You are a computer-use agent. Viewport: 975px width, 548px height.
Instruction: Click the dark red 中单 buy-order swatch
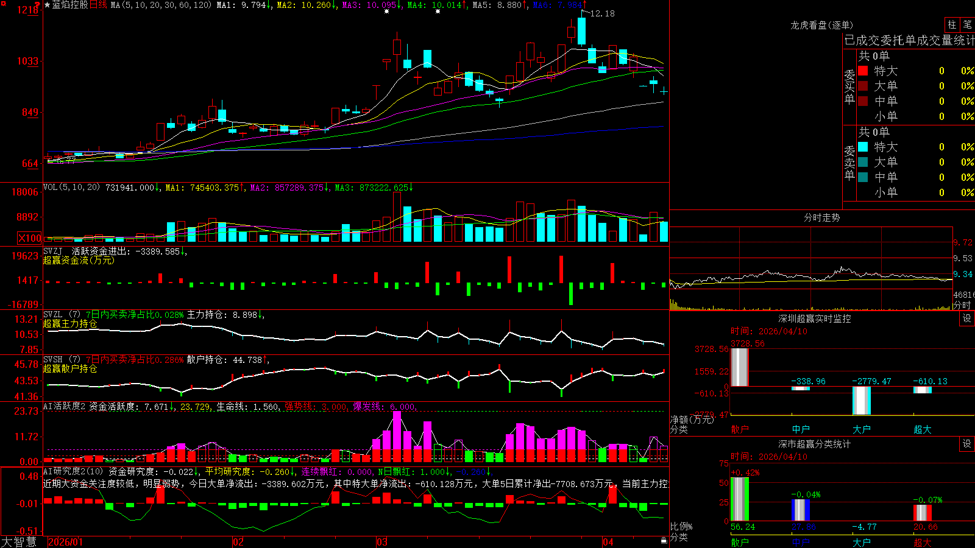point(863,100)
